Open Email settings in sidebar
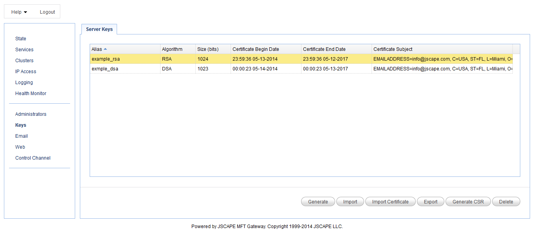Screen dimensions: 534x232 point(22,136)
